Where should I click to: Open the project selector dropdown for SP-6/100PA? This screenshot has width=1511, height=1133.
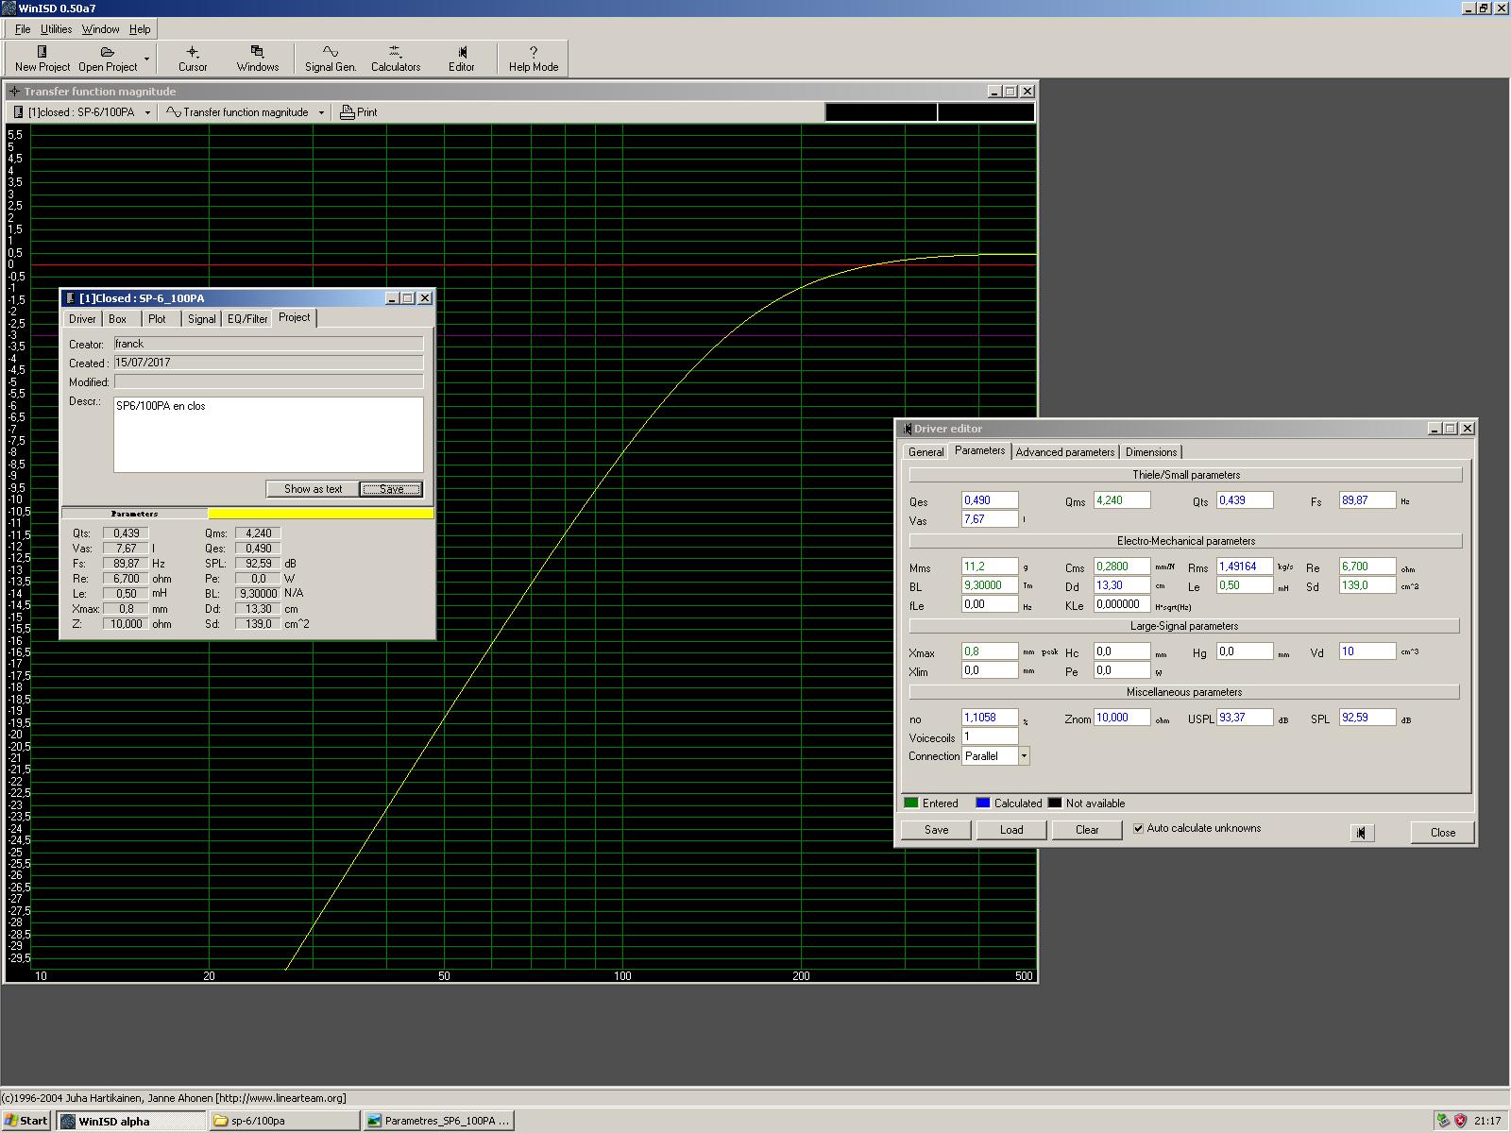coord(147,112)
